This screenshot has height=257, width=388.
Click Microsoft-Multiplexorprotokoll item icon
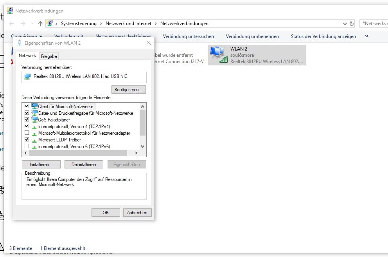pyautogui.click(x=34, y=134)
